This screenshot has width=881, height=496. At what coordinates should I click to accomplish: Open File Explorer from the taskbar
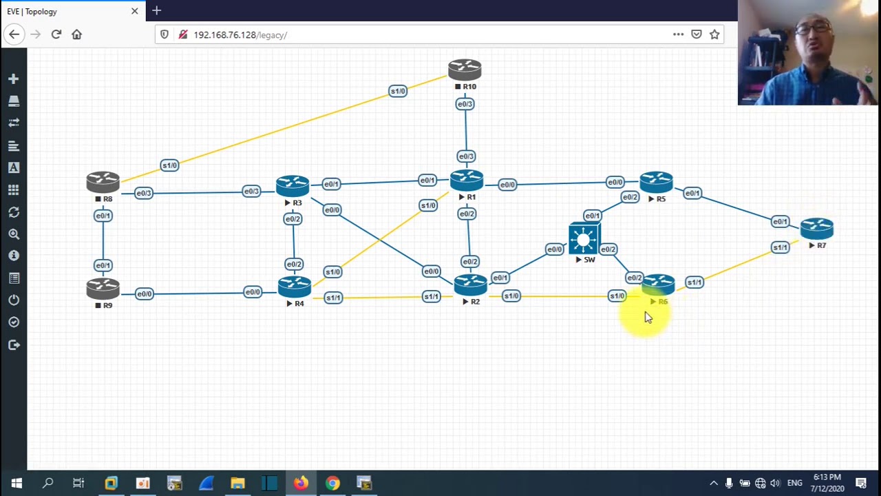237,484
